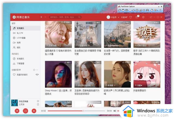Like the now-playing song heart icon
Image resolution: width=174 pixels, height=119 pixels.
point(38,101)
